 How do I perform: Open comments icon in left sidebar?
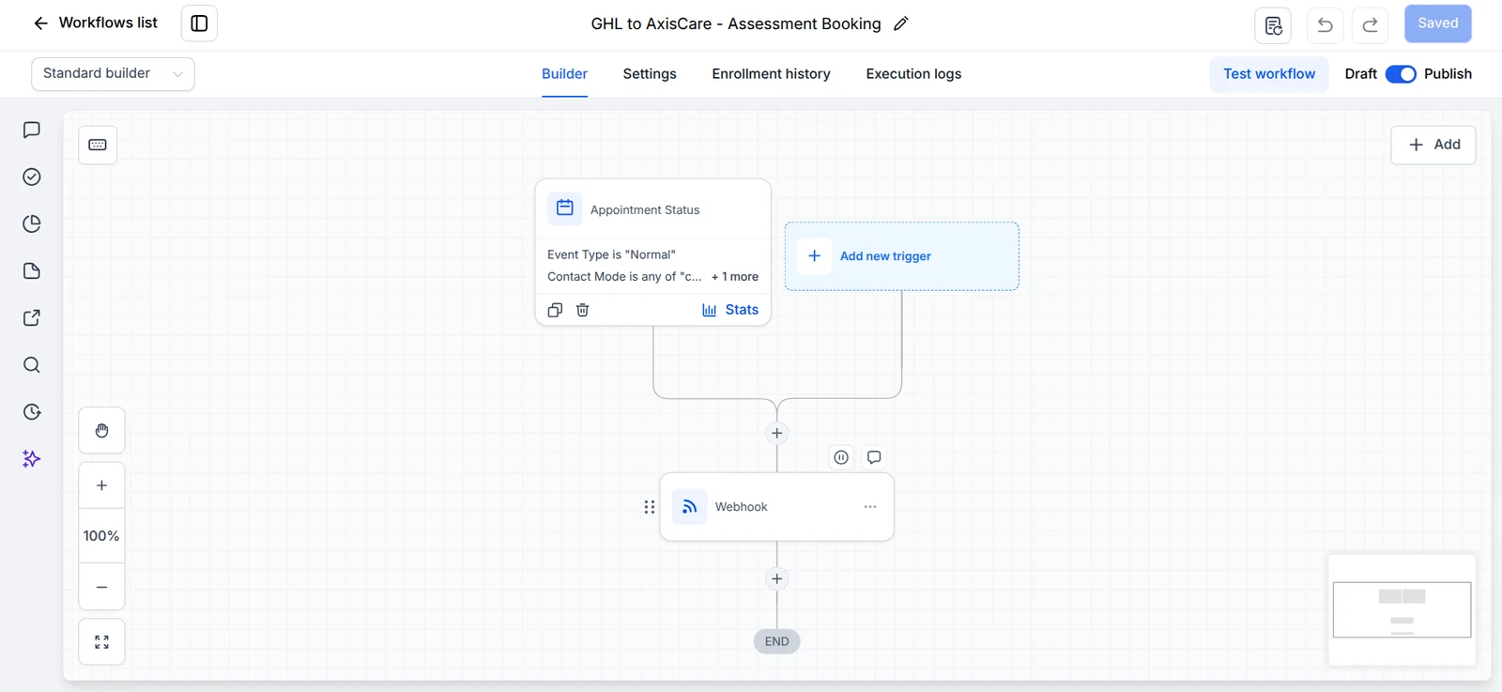click(x=32, y=130)
